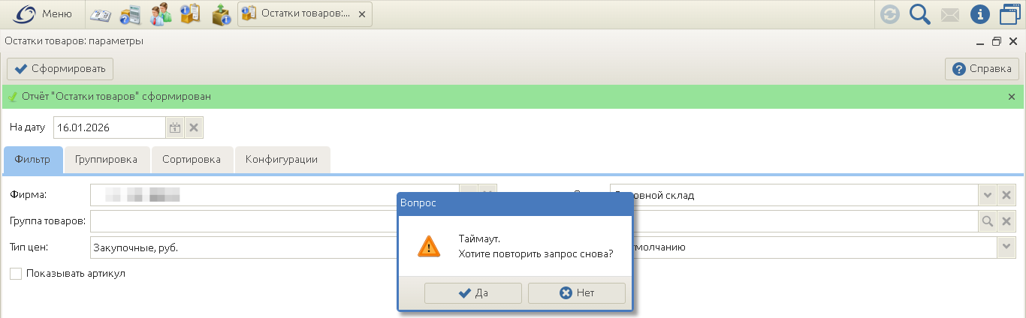Click the "Сформировать" button
The image size is (1026, 318).
click(x=61, y=69)
